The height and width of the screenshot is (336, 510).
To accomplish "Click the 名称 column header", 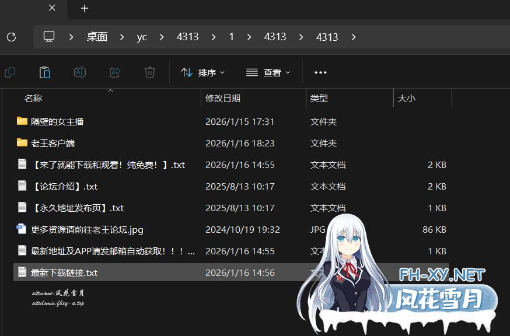I will tap(33, 97).
